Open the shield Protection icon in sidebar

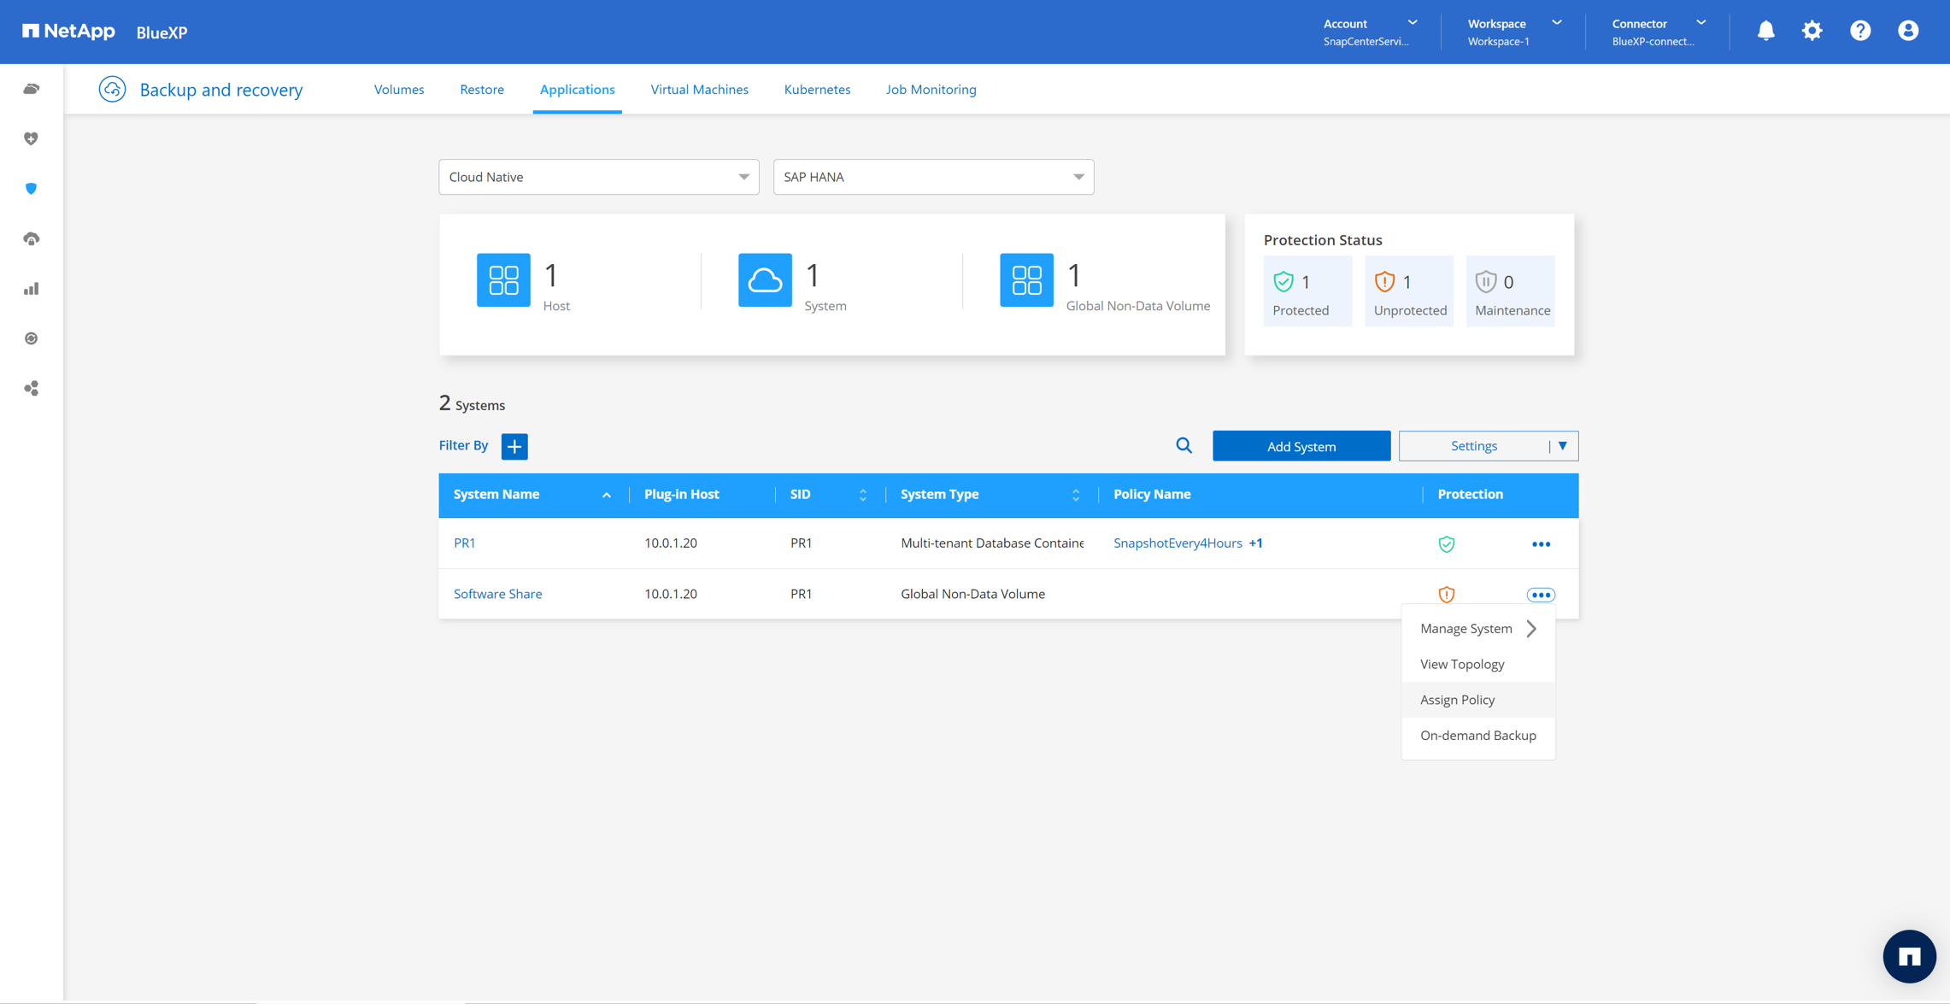click(32, 189)
